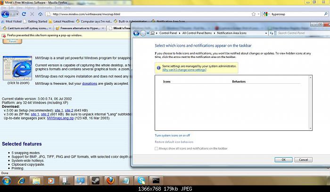Click the hypersnap search box in Firefox

point(297,14)
